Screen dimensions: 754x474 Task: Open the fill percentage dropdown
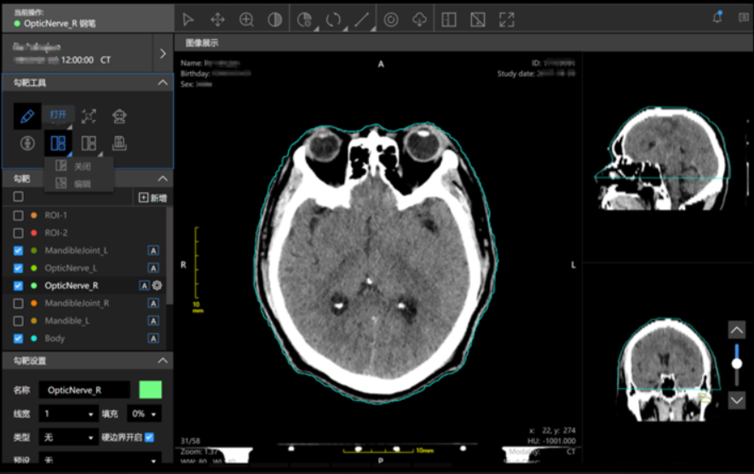coord(144,414)
